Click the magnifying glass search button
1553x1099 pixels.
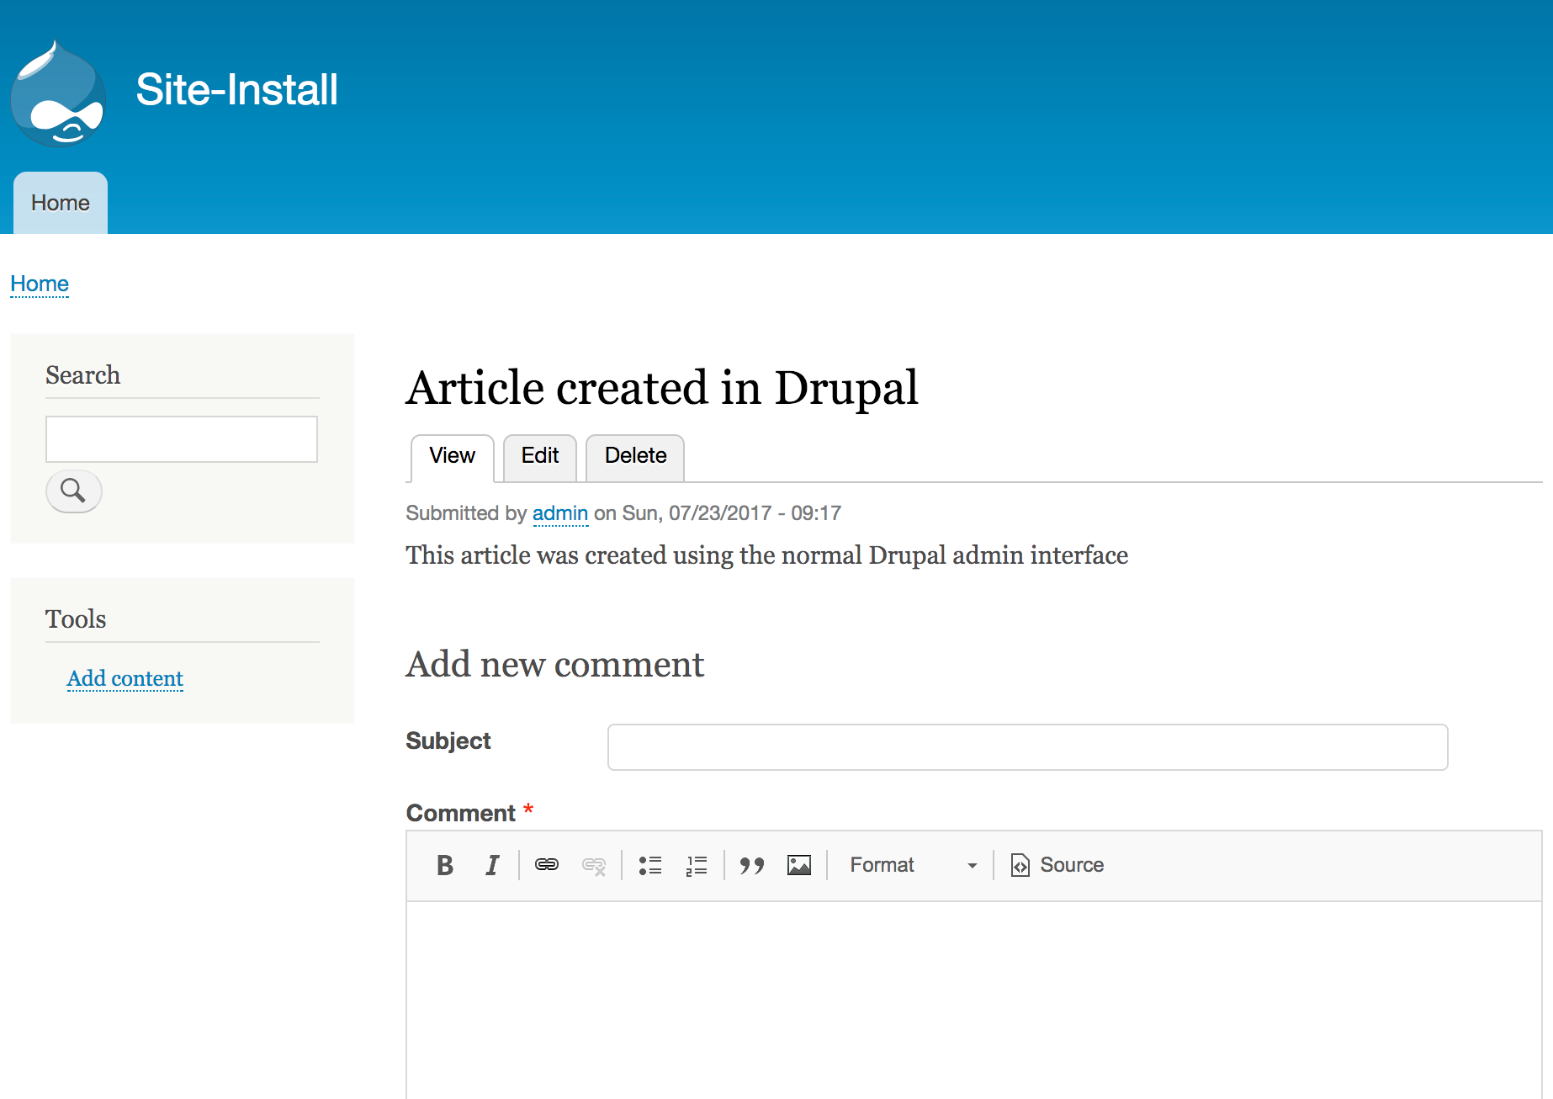coord(74,491)
